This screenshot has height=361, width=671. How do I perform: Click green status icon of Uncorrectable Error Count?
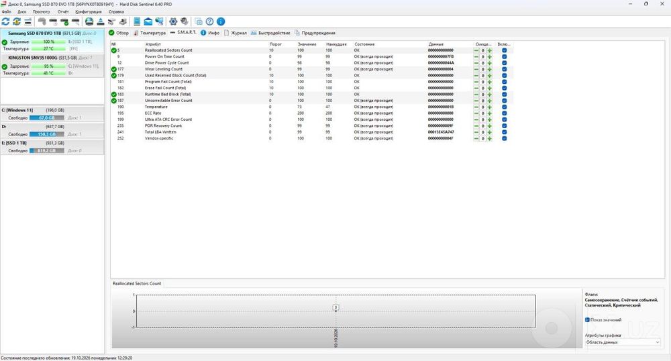(114, 101)
